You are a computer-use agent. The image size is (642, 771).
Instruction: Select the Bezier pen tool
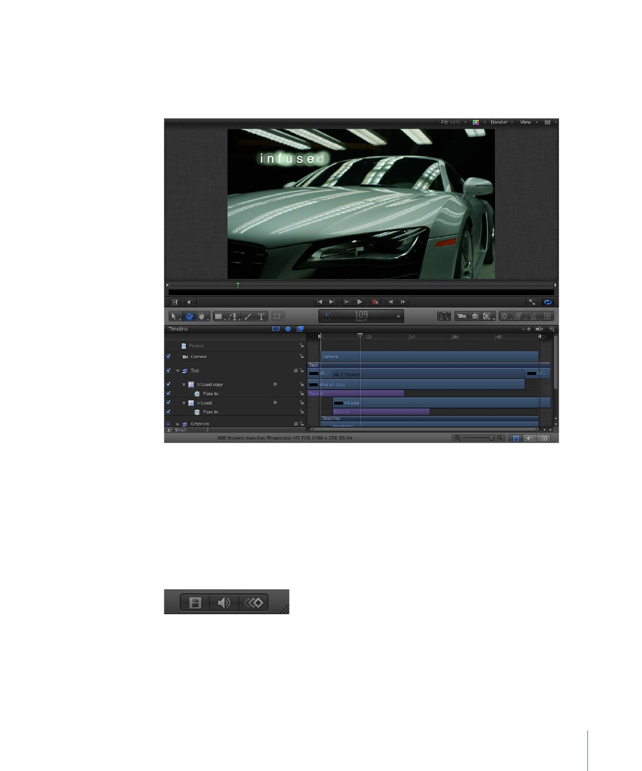pyautogui.click(x=233, y=316)
